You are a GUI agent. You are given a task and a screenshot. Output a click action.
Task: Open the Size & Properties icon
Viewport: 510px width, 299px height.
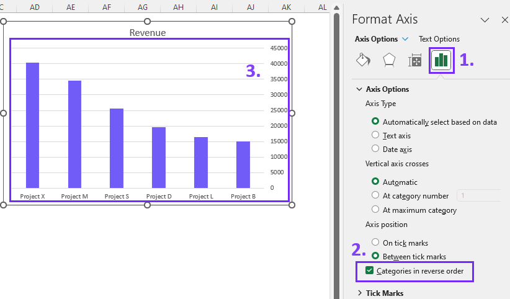tap(414, 60)
